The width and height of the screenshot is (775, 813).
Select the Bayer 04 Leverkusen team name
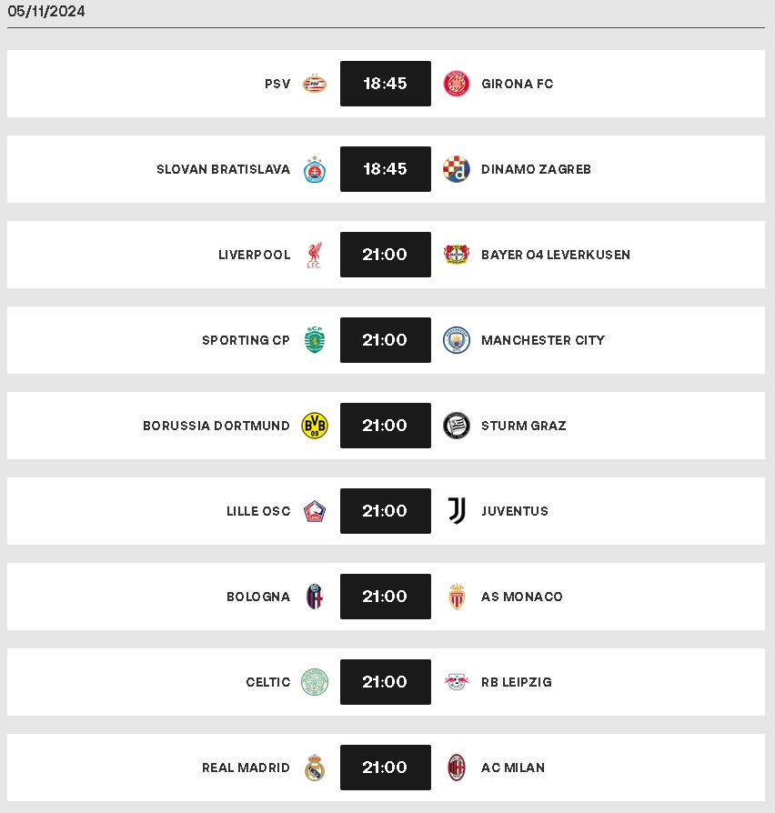(x=556, y=255)
